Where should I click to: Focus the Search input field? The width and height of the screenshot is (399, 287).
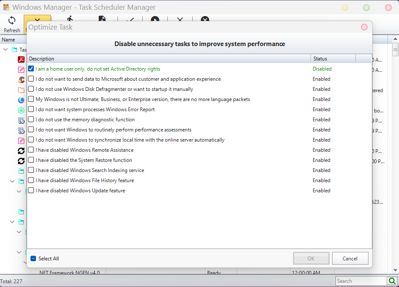click(361, 281)
